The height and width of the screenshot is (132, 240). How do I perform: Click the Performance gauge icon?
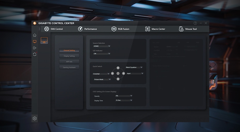[x=80, y=29]
